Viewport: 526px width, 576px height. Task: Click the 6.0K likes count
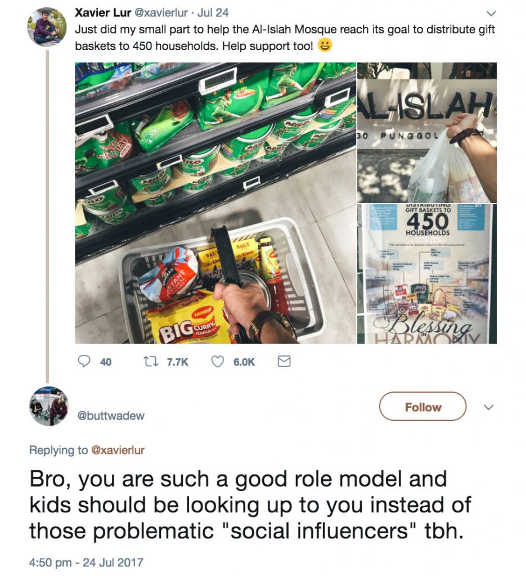[244, 362]
